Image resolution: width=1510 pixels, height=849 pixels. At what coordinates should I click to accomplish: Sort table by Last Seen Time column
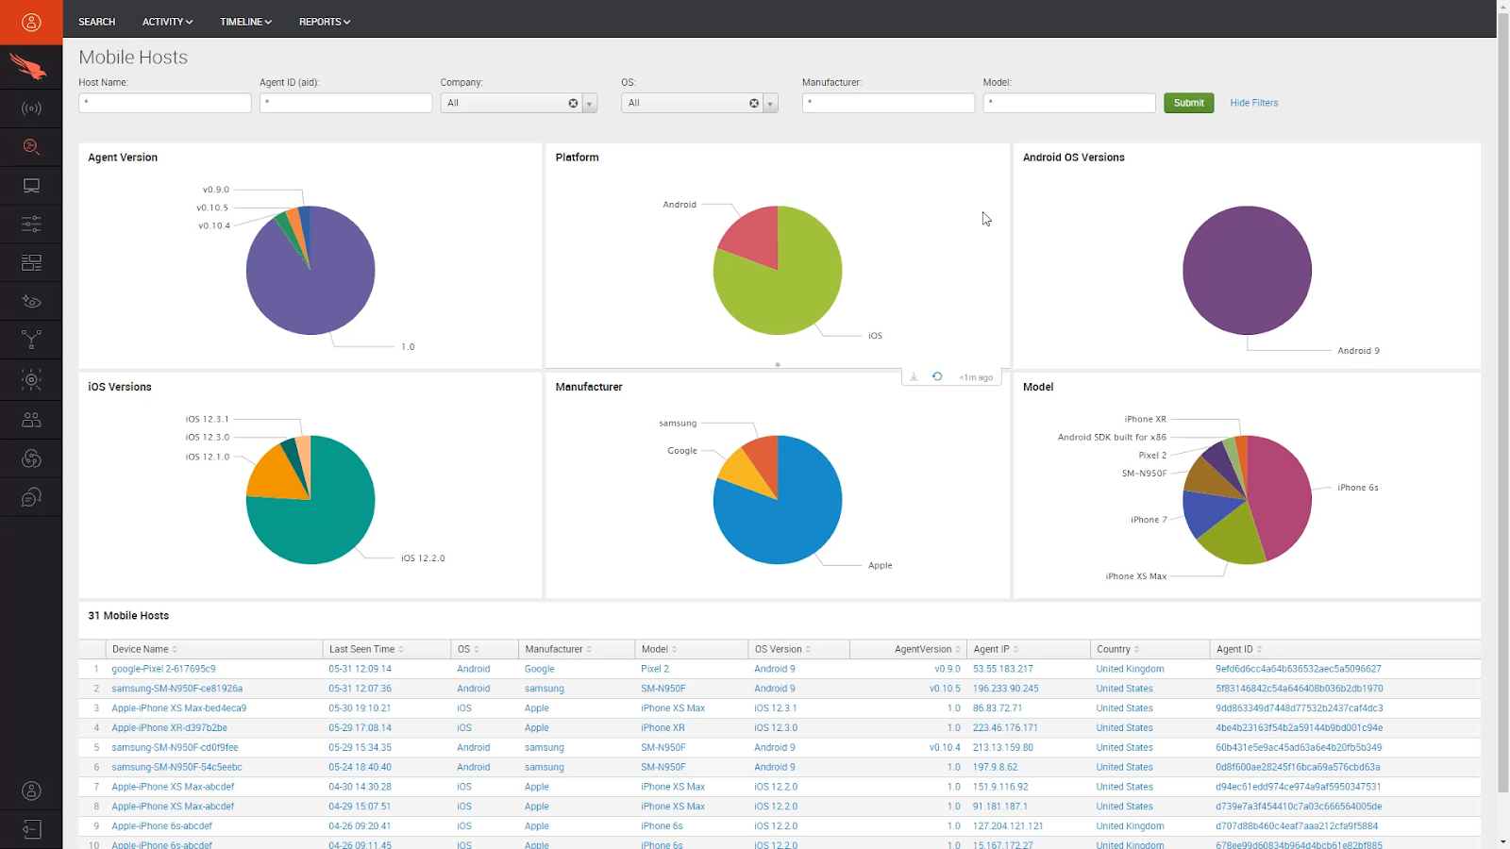[366, 649]
